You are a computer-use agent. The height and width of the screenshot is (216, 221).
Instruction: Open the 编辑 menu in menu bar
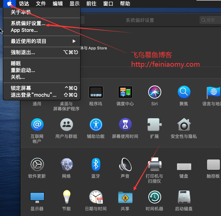[58, 4]
